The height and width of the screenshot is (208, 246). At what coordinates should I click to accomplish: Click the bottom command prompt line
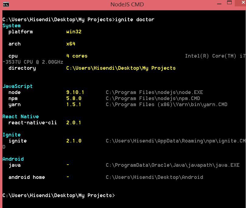(x=59, y=196)
